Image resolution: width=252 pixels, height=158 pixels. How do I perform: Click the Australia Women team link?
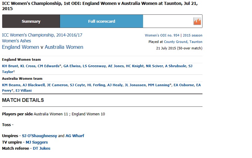tap(64, 47)
